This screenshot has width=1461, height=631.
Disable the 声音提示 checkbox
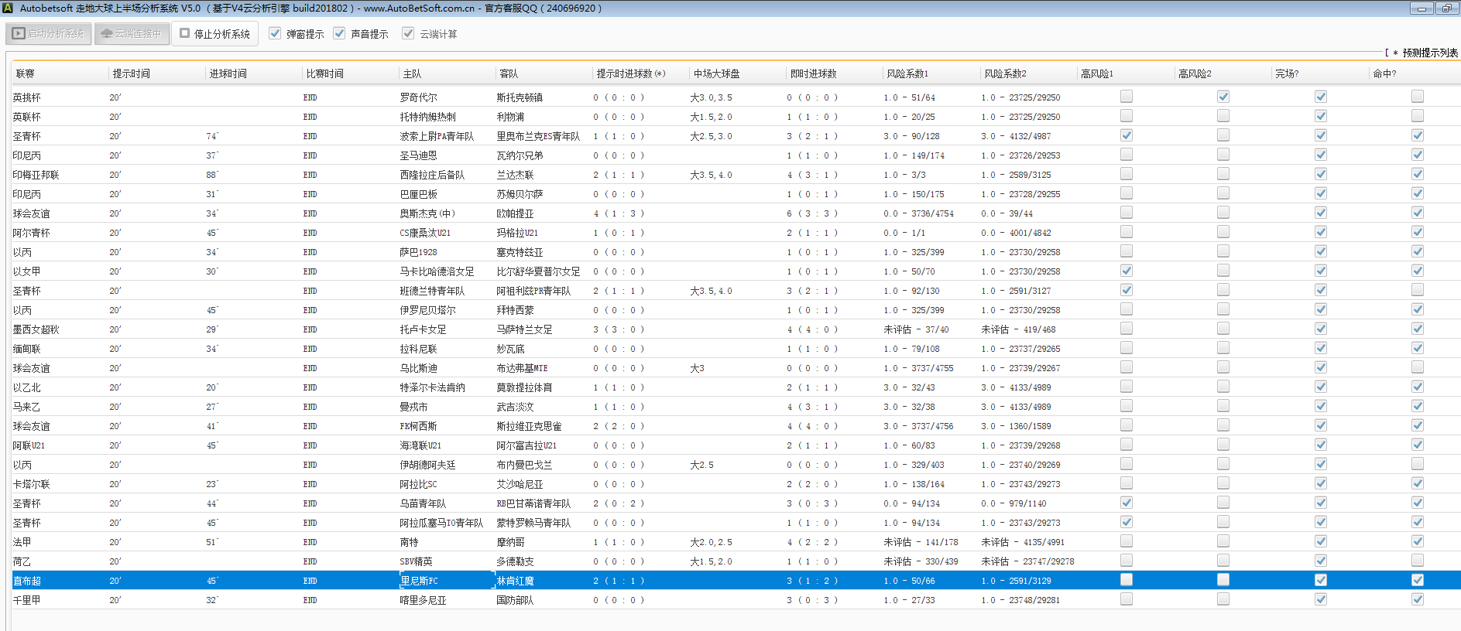click(339, 33)
